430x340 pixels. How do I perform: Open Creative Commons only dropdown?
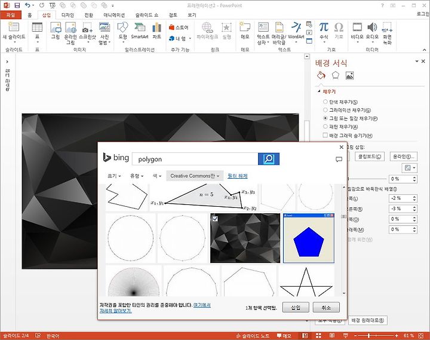195,176
